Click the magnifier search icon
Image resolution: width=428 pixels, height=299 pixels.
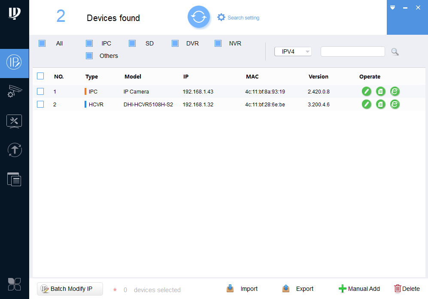coord(395,51)
